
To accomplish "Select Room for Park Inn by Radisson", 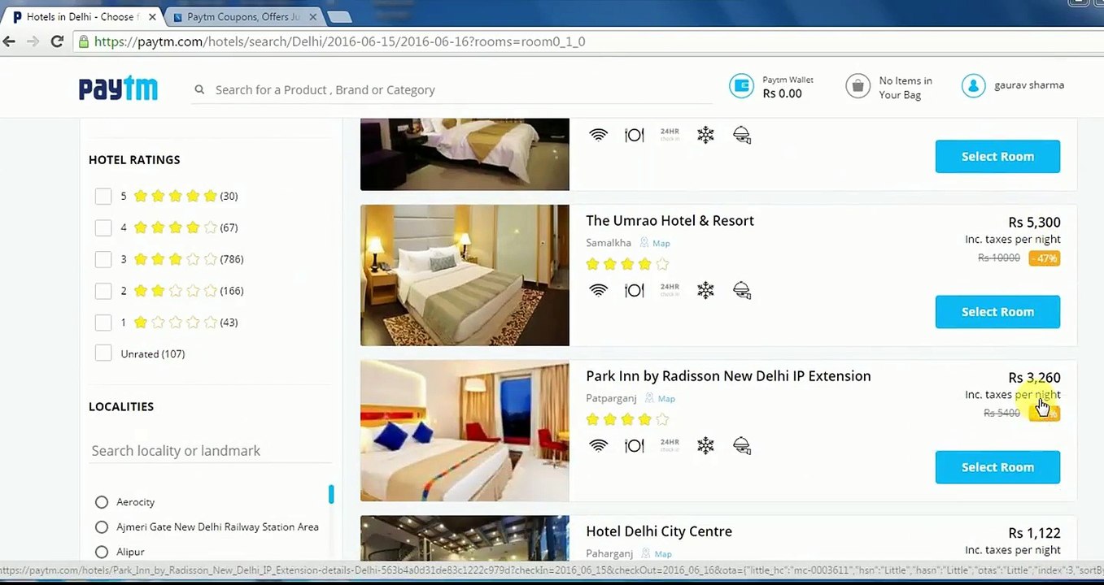I will point(997,467).
